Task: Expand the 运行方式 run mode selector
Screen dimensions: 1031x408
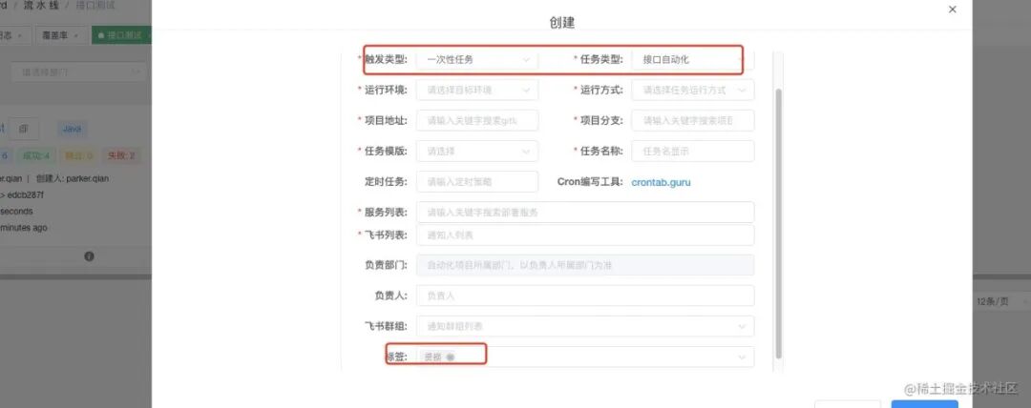Action: (692, 90)
